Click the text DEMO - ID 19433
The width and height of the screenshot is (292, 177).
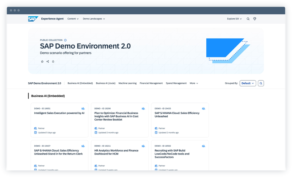[x=163, y=108]
